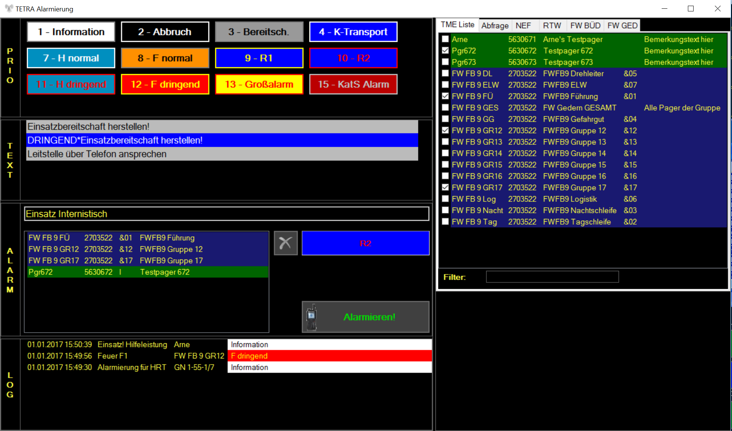Choose priority 1 - Information
Screen dimensions: 732x431
[71, 32]
